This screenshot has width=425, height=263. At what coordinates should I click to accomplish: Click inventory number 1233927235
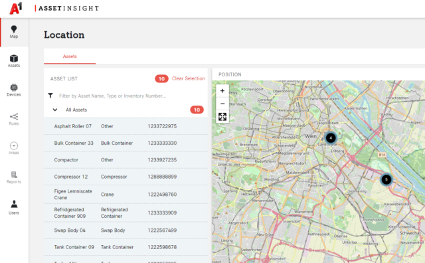[162, 159]
